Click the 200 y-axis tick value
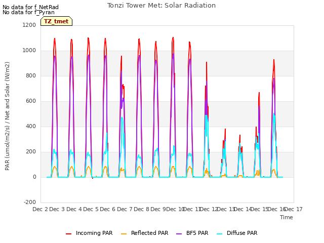The width and height of the screenshot is (324, 243). coord(31,152)
